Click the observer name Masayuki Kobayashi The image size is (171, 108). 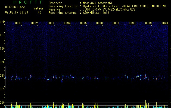click(98, 3)
